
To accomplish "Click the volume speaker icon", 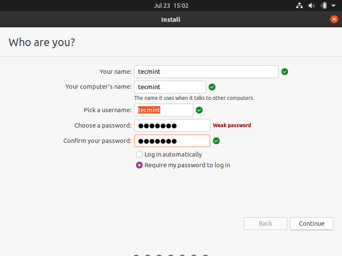I will (x=312, y=6).
